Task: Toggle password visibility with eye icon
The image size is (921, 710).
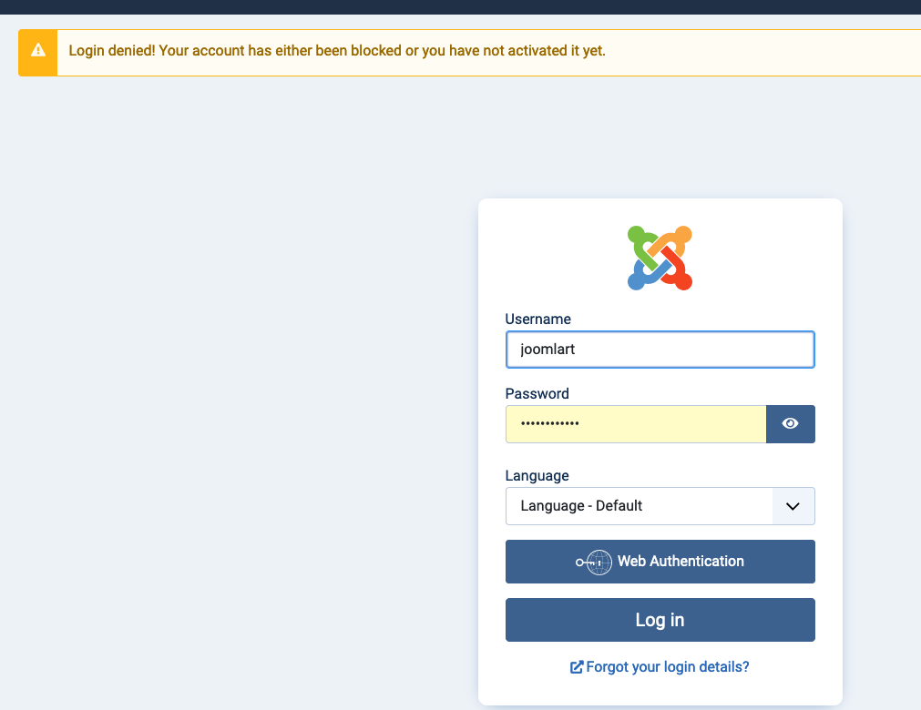Action: [790, 423]
